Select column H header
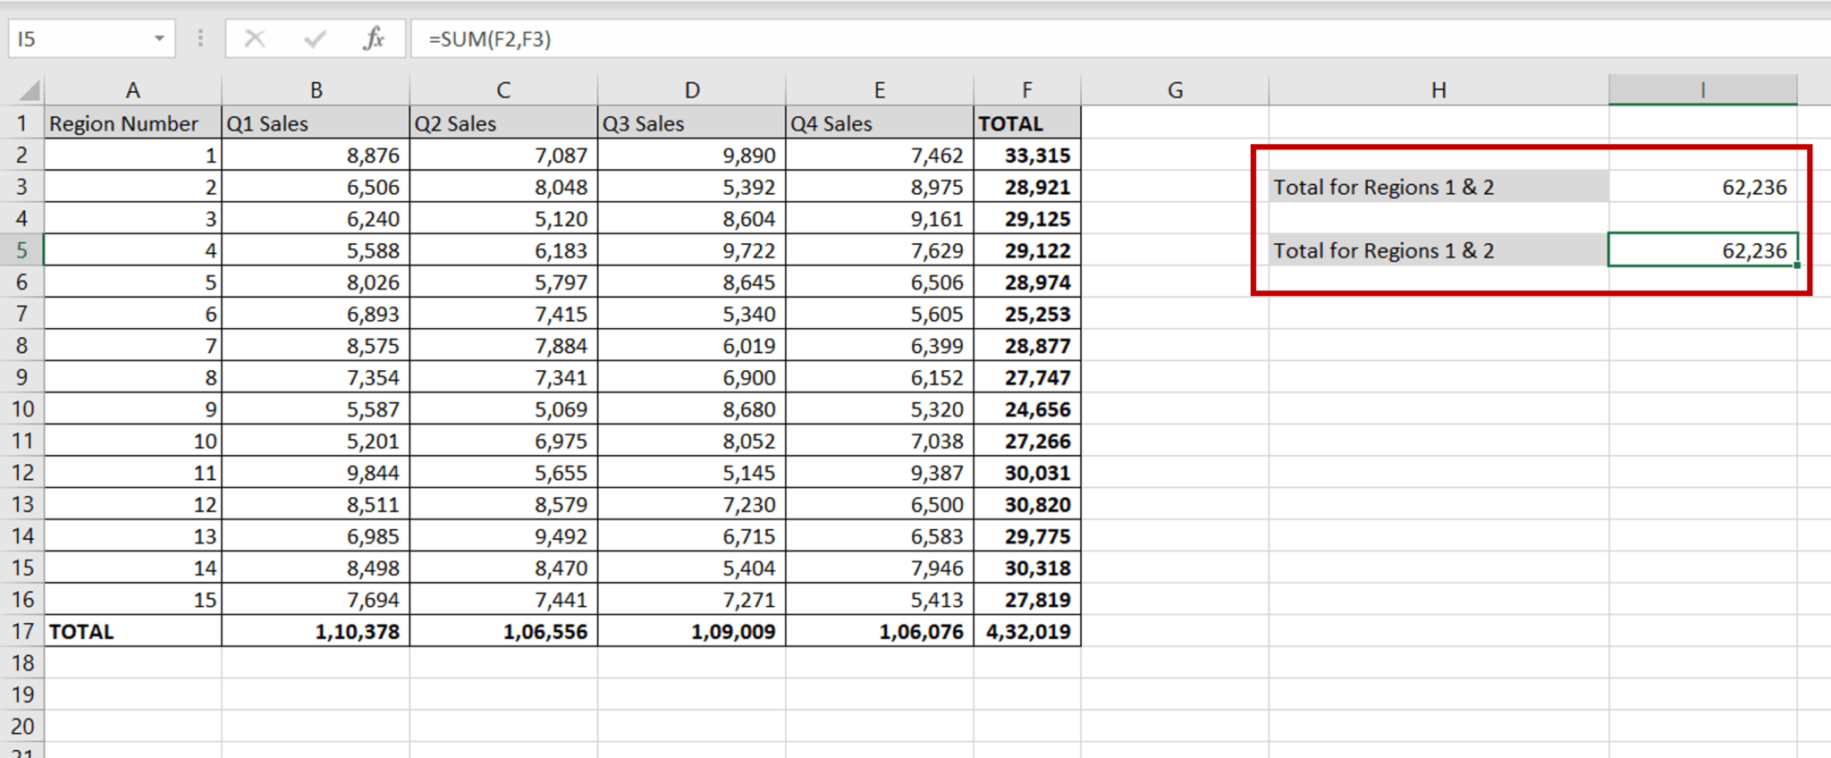This screenshot has height=758, width=1831. [1439, 90]
